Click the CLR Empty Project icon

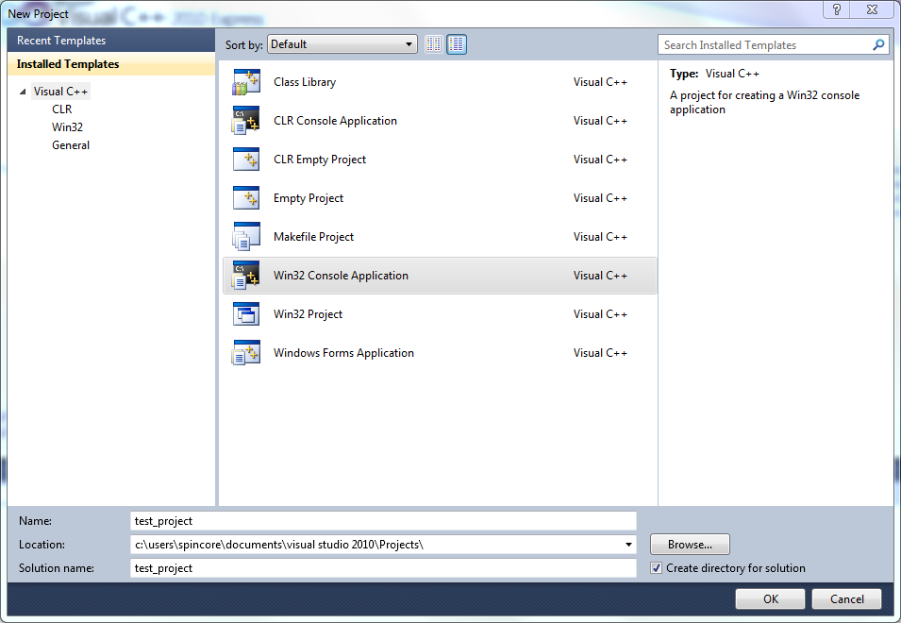point(245,160)
